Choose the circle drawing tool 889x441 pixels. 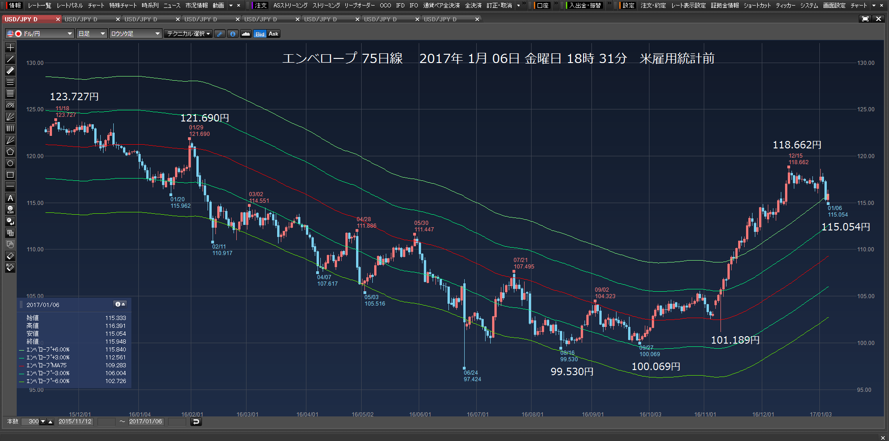(10, 163)
